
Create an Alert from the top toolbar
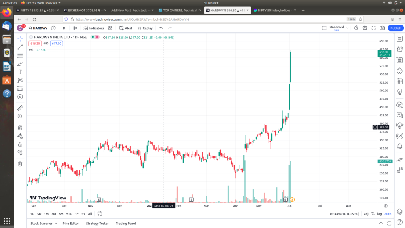tap(125, 28)
